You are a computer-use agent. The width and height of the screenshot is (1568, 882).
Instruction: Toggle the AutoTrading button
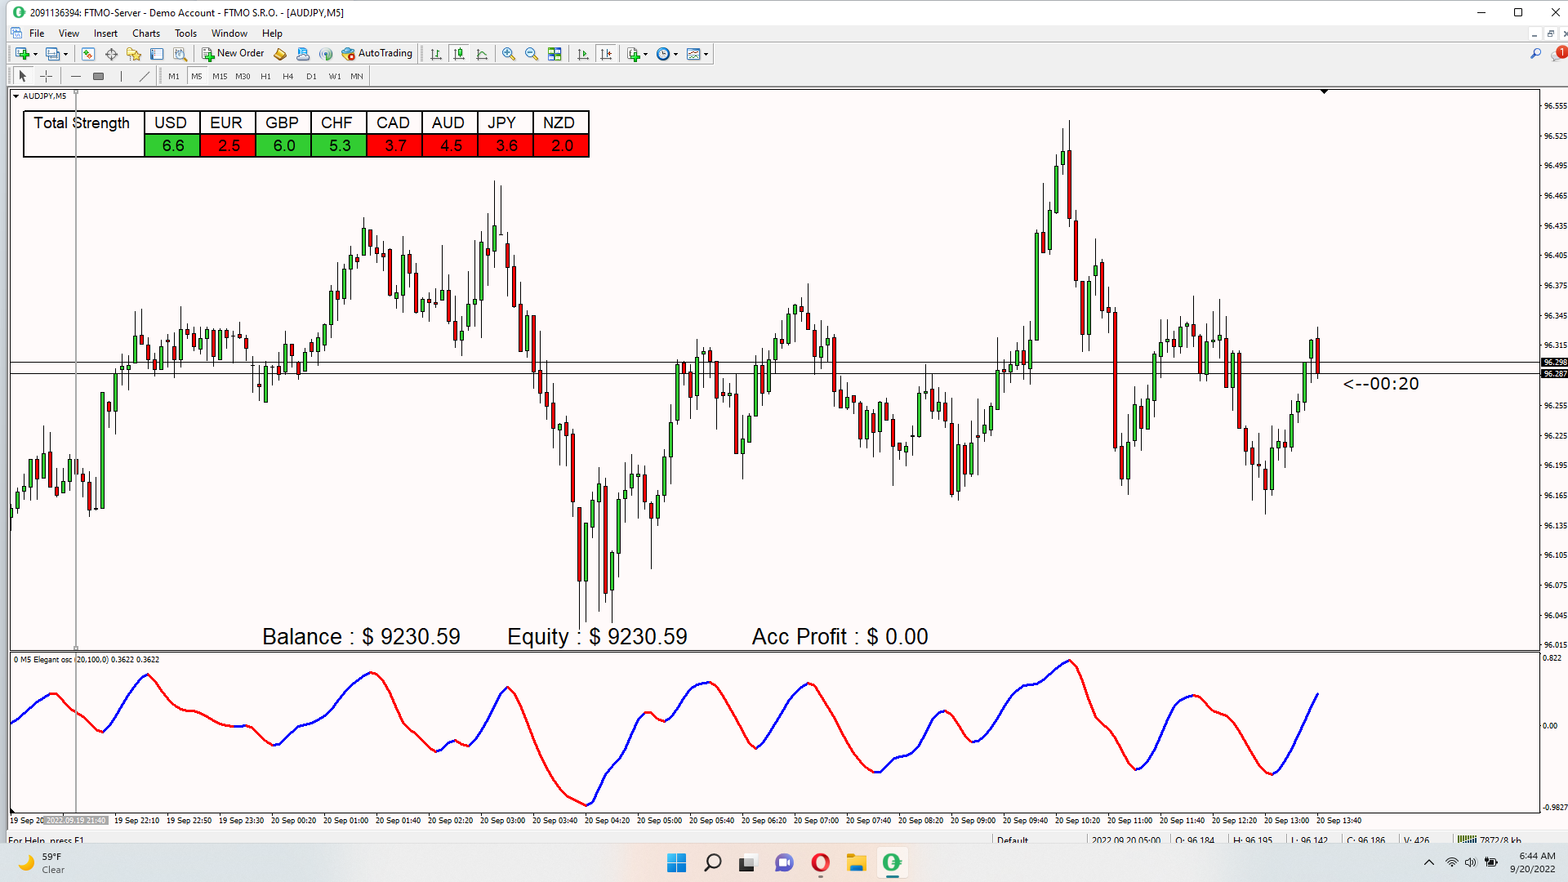coord(377,54)
